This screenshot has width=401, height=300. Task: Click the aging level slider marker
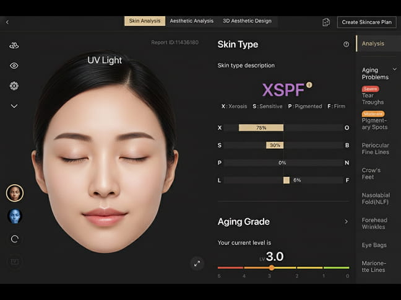click(x=271, y=268)
